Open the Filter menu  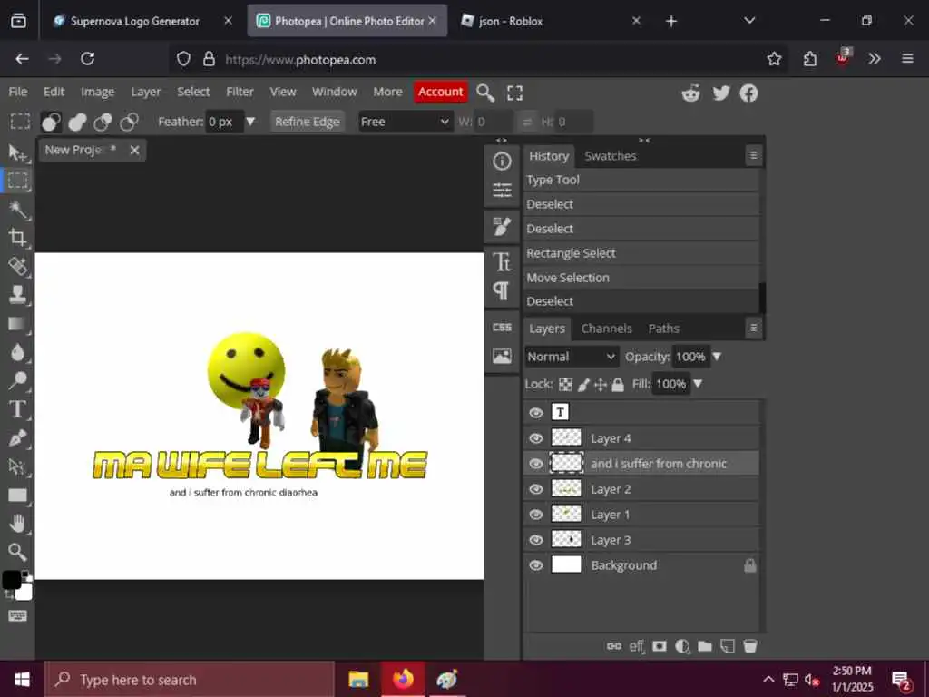[240, 92]
